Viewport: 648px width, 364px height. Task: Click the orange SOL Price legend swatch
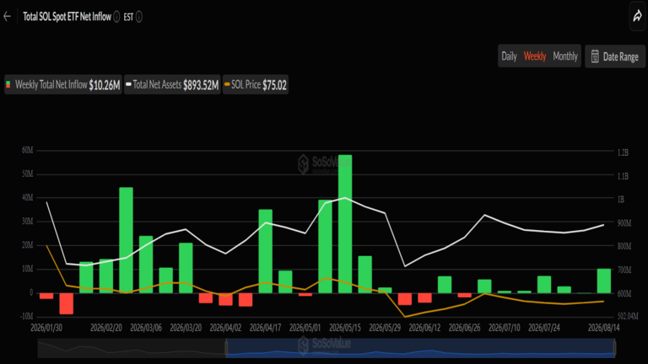[227, 84]
